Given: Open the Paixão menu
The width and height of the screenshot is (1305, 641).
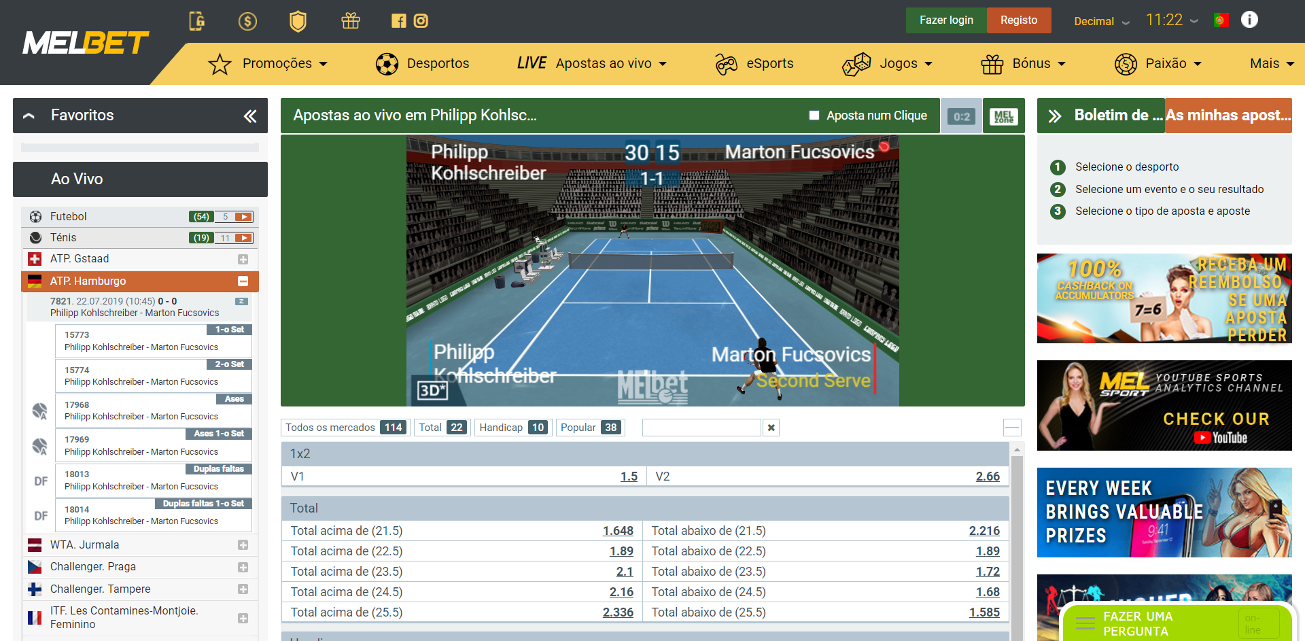Looking at the screenshot, I should [1174, 63].
